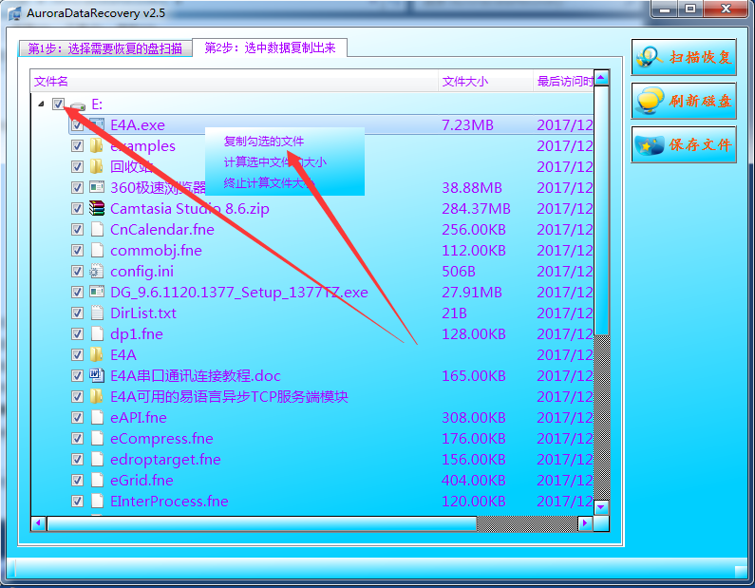Click the vertical scrollbar thumb

point(601,210)
